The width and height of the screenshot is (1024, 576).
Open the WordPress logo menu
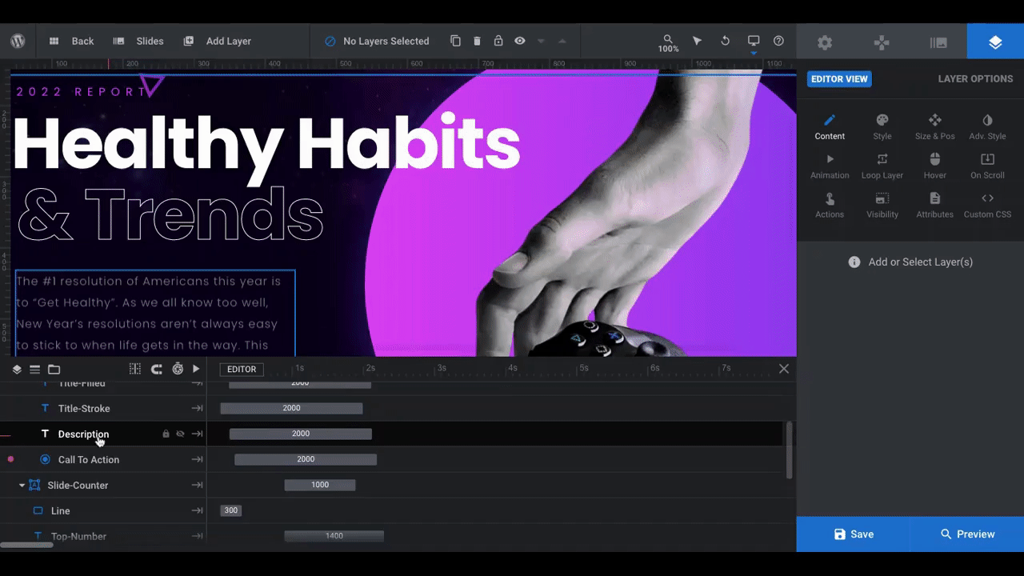pyautogui.click(x=18, y=41)
